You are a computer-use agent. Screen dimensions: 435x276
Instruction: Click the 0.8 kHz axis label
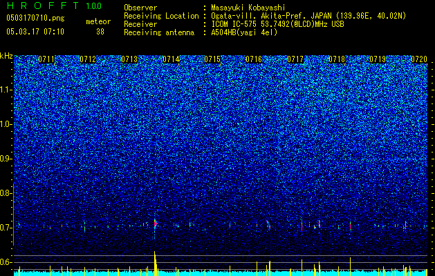point(6,193)
